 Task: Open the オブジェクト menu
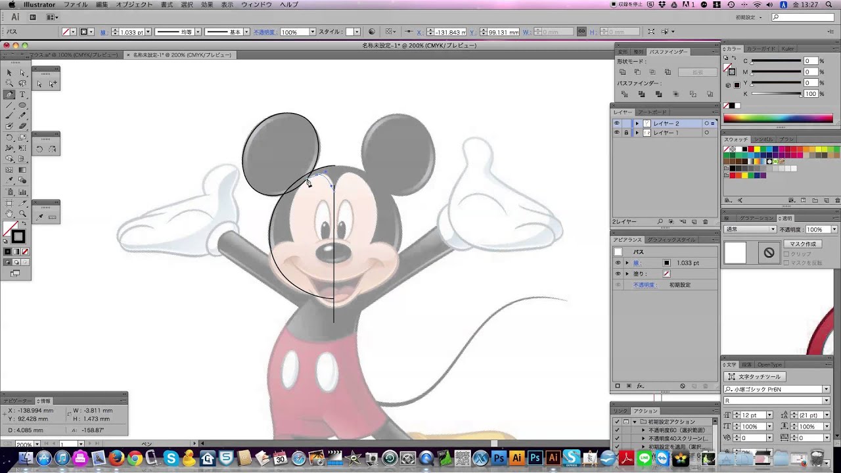135,5
